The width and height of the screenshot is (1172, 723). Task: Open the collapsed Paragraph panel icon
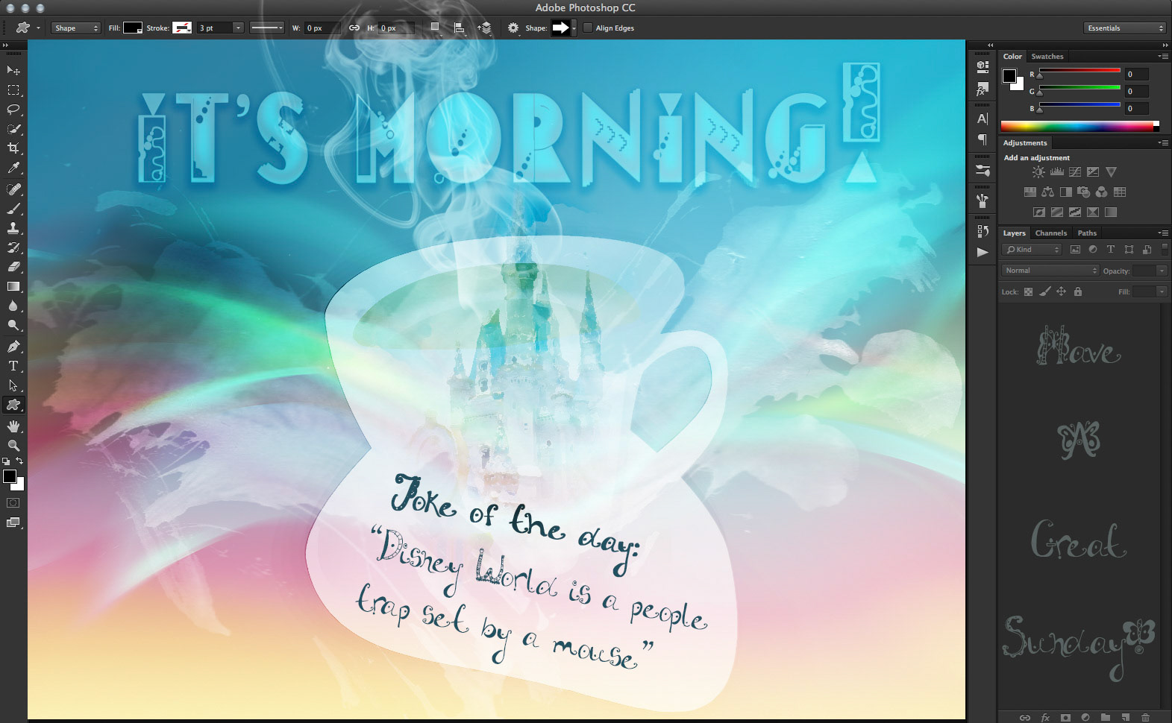click(983, 139)
